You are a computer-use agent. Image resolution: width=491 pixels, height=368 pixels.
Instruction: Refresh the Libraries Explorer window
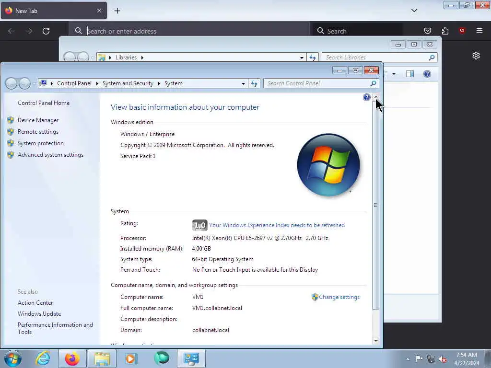[x=313, y=57]
